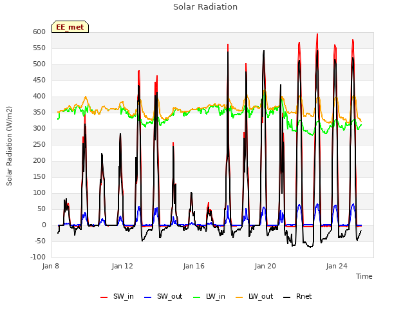Screen dimensions: 412x309
Task: Toggle the LW_in legend entry
Action: click(209, 297)
